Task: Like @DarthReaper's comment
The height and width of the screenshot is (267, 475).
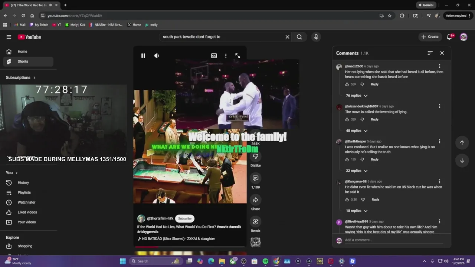Action: [x=347, y=159]
